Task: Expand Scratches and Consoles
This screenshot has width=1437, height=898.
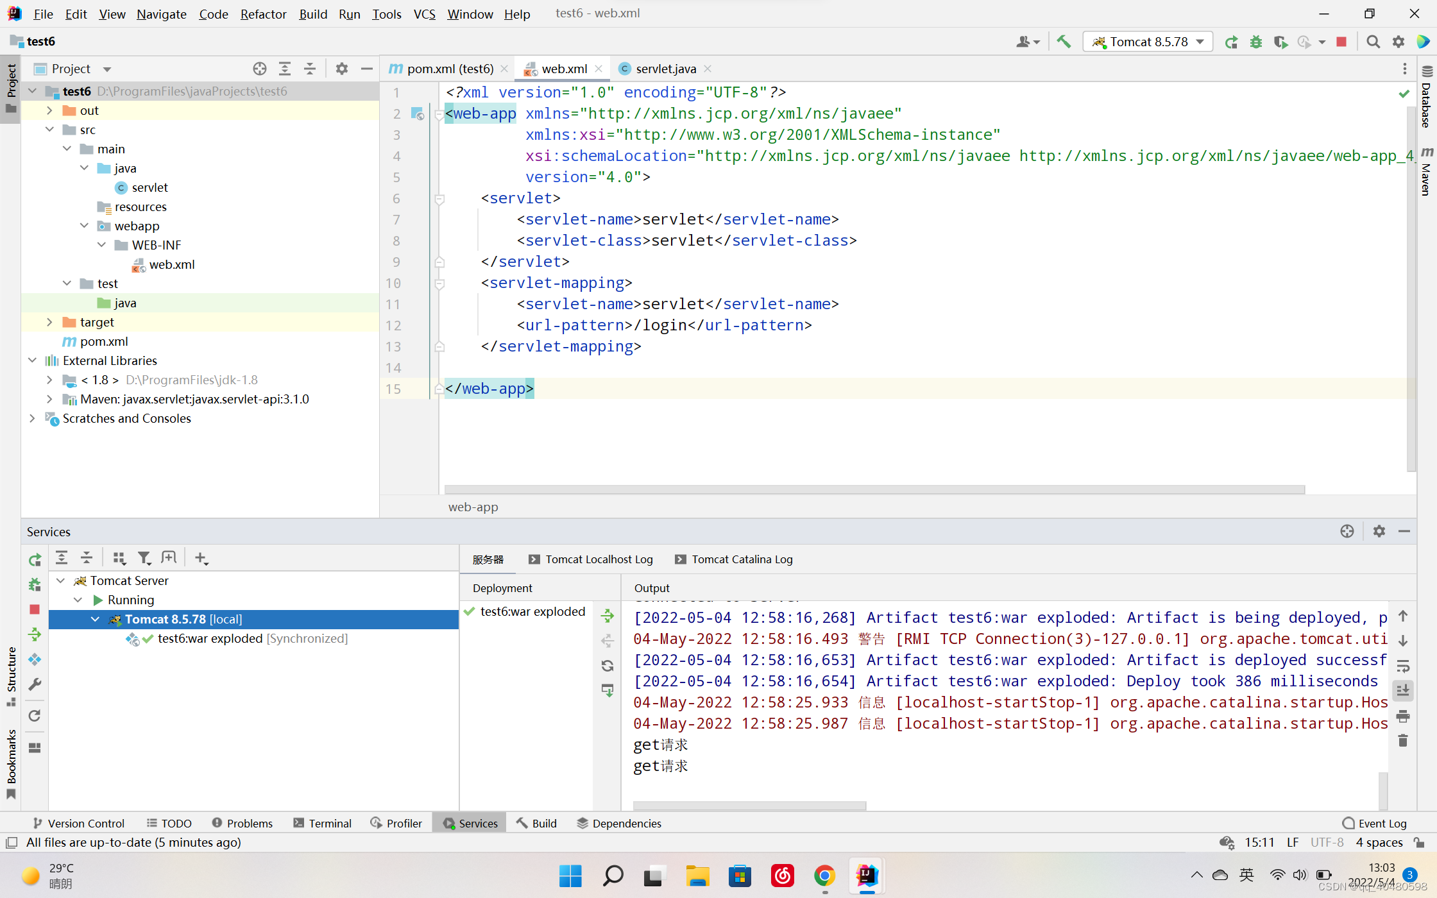Action: tap(32, 418)
